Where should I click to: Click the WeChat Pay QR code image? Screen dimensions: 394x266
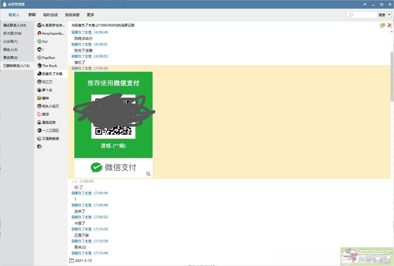tap(113, 124)
